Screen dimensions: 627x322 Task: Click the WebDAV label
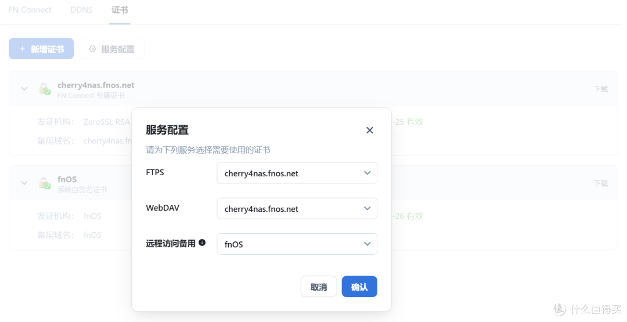163,208
